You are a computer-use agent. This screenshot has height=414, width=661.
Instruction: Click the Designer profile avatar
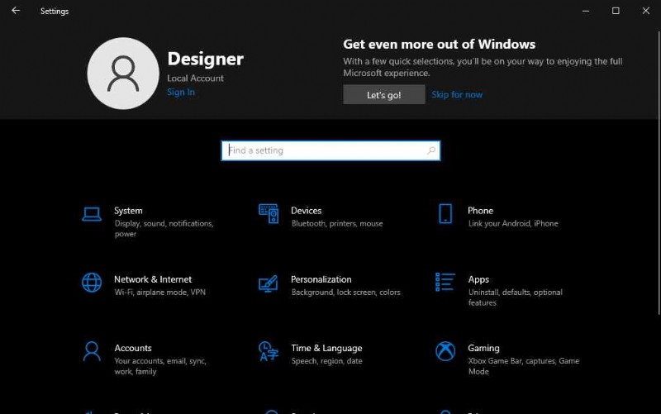click(123, 74)
